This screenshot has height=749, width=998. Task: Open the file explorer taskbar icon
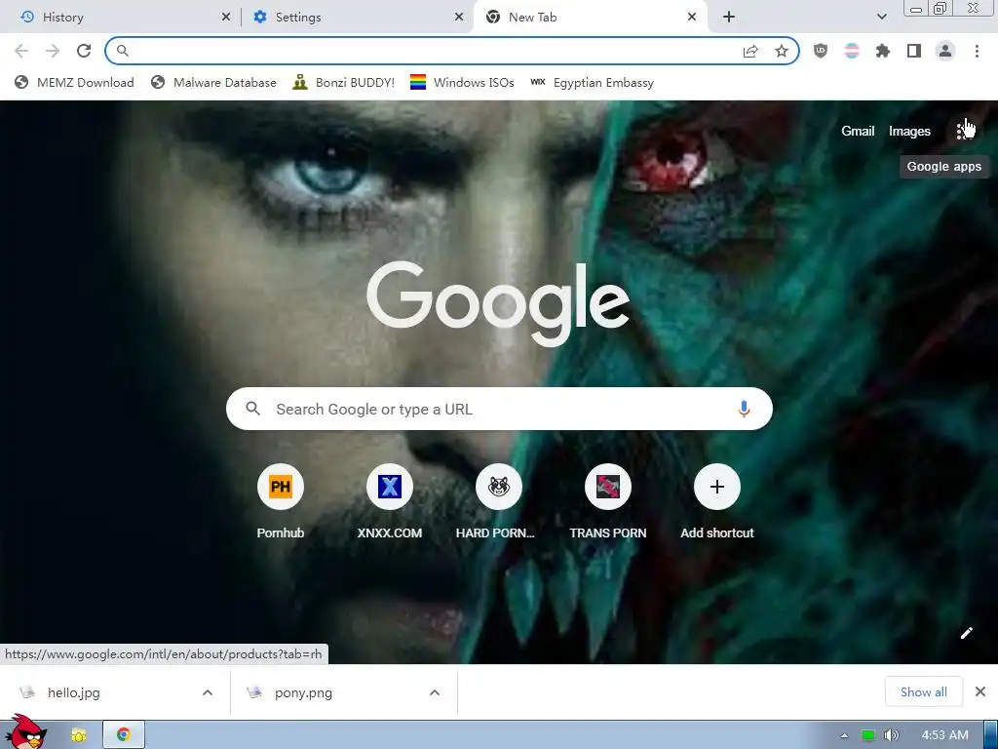[79, 735]
